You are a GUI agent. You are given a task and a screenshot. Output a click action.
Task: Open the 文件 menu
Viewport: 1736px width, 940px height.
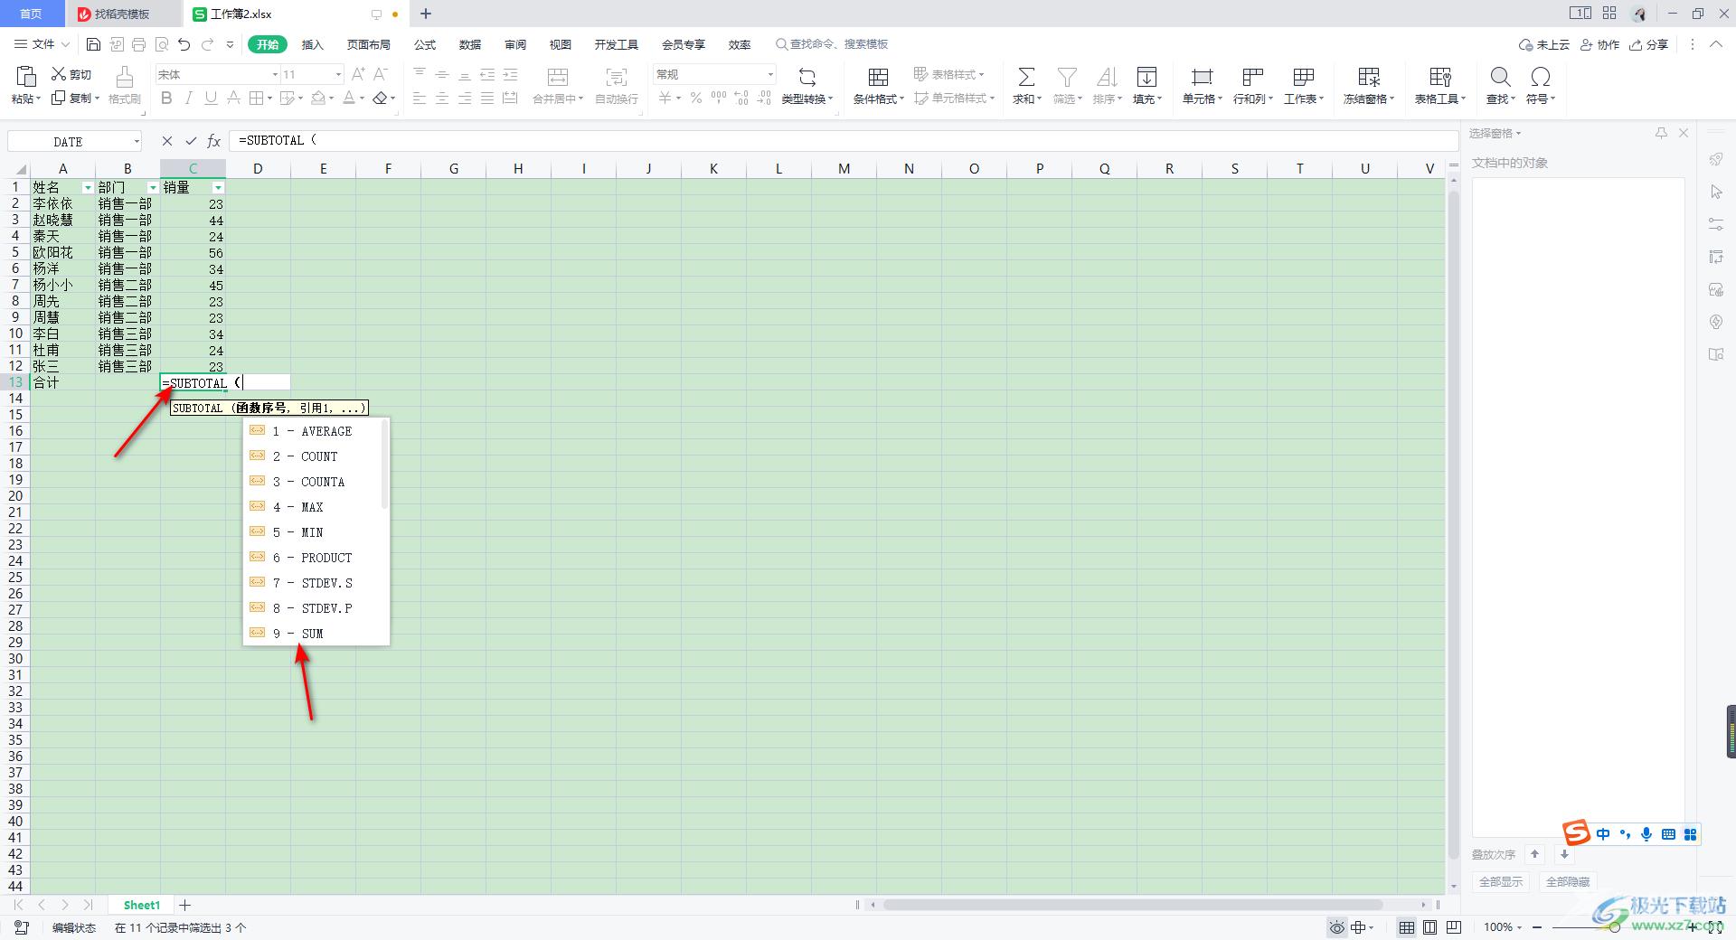(42, 44)
